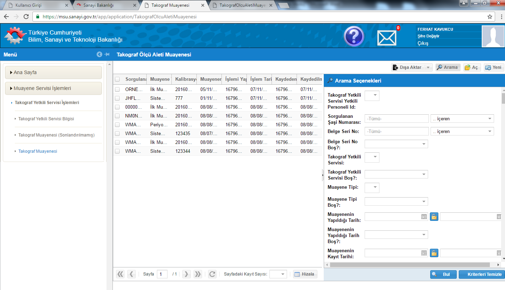This screenshot has height=290, width=505.
Task: Click Şifre Değiştir link
Action: 428,36
